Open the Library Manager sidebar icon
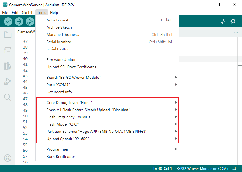 (8, 66)
